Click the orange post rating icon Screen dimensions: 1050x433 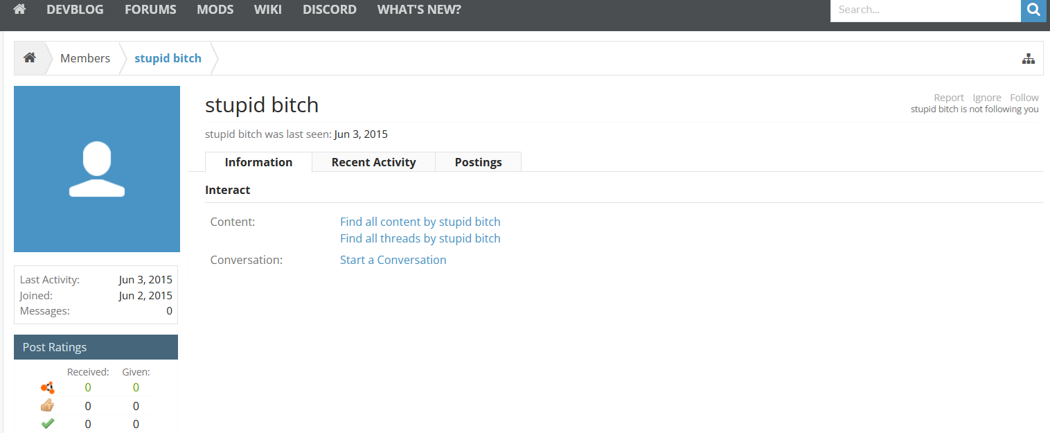click(47, 388)
